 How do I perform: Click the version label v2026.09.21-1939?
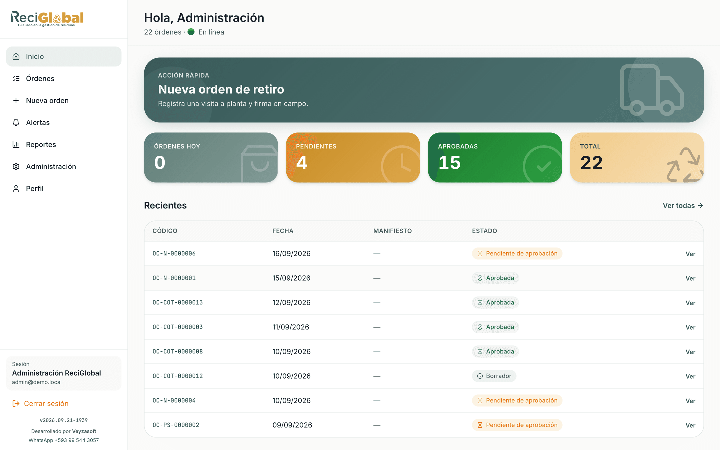[x=64, y=420]
